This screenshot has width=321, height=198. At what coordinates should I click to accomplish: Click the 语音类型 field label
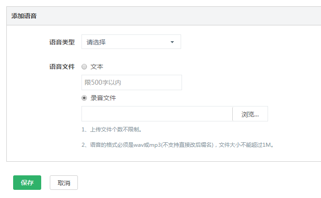point(62,42)
